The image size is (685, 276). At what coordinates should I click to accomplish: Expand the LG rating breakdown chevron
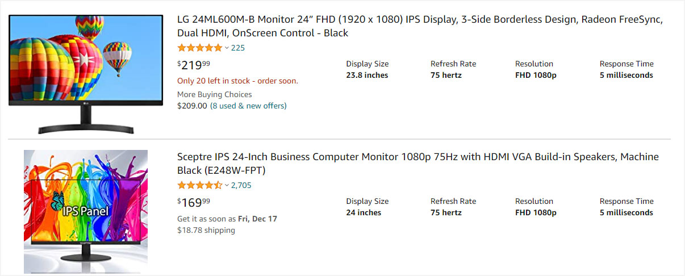(x=227, y=48)
